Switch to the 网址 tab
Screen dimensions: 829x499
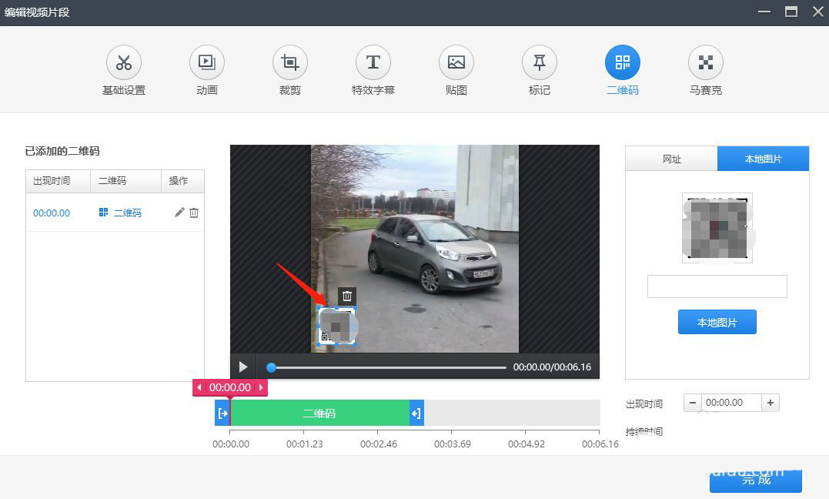[671, 159]
